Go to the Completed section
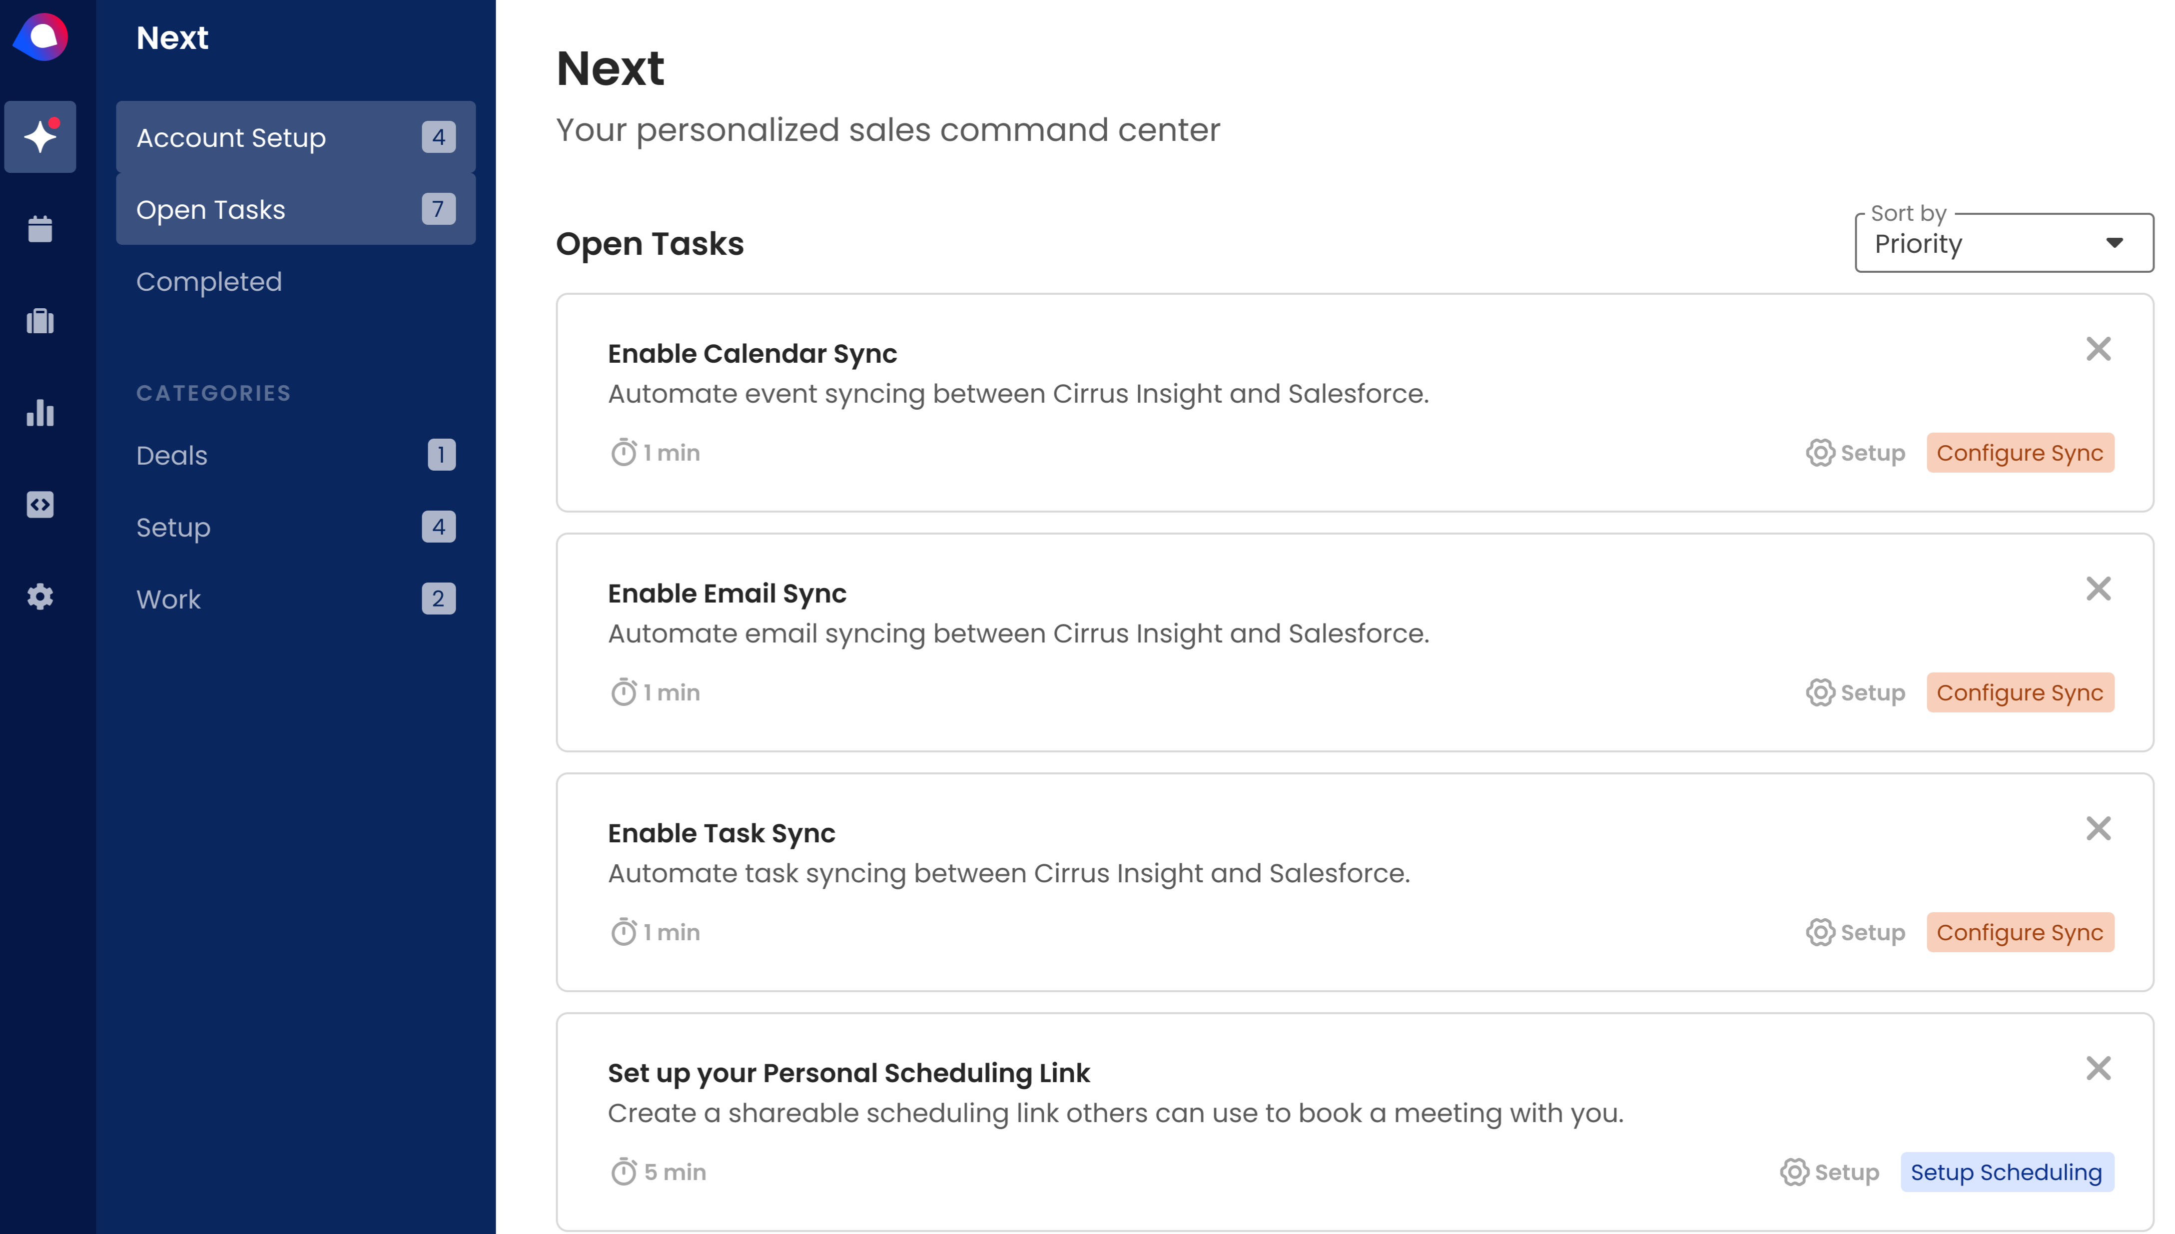This screenshot has width=2175, height=1234. tap(208, 281)
